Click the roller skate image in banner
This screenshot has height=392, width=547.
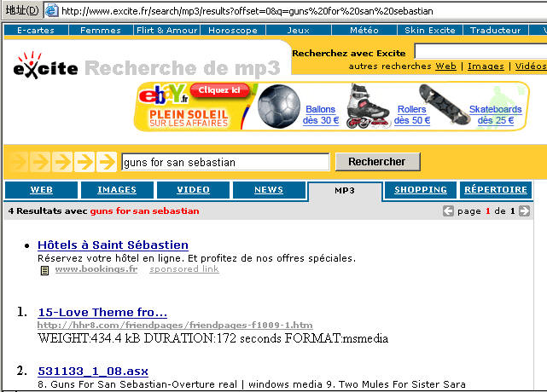(x=367, y=107)
